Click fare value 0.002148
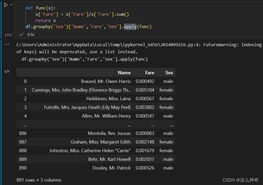Viewport: 263px width, 185px height. point(145,142)
